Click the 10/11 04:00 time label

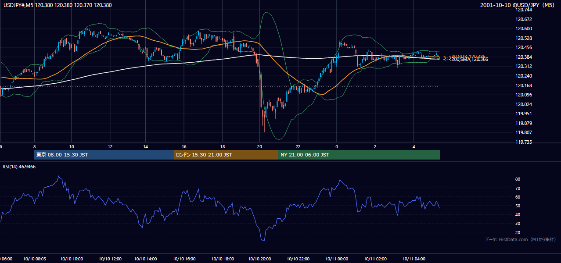coord(414,259)
